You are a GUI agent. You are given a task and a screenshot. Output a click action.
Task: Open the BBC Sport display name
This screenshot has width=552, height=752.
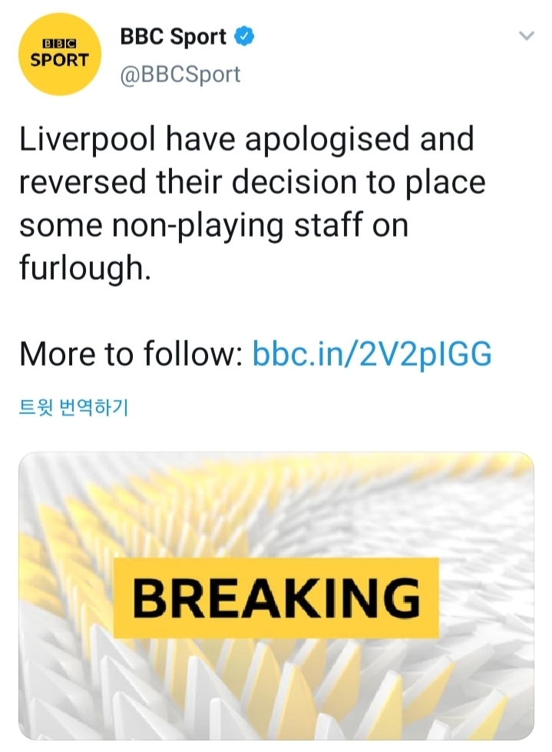pos(174,36)
